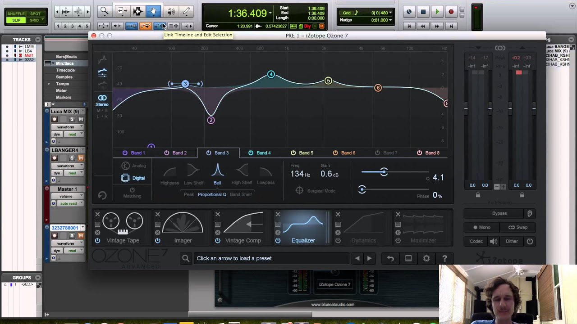Screen dimensions: 577x324
Task: Select the High Shelf filter shape
Action: coord(242,175)
